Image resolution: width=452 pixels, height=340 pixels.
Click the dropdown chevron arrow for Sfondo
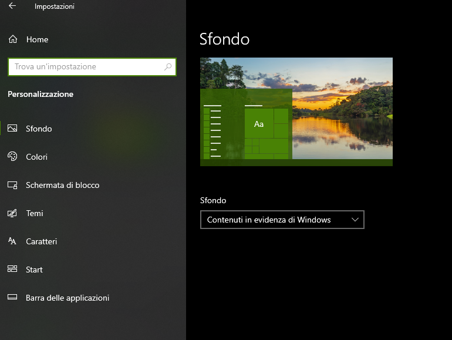pos(355,220)
